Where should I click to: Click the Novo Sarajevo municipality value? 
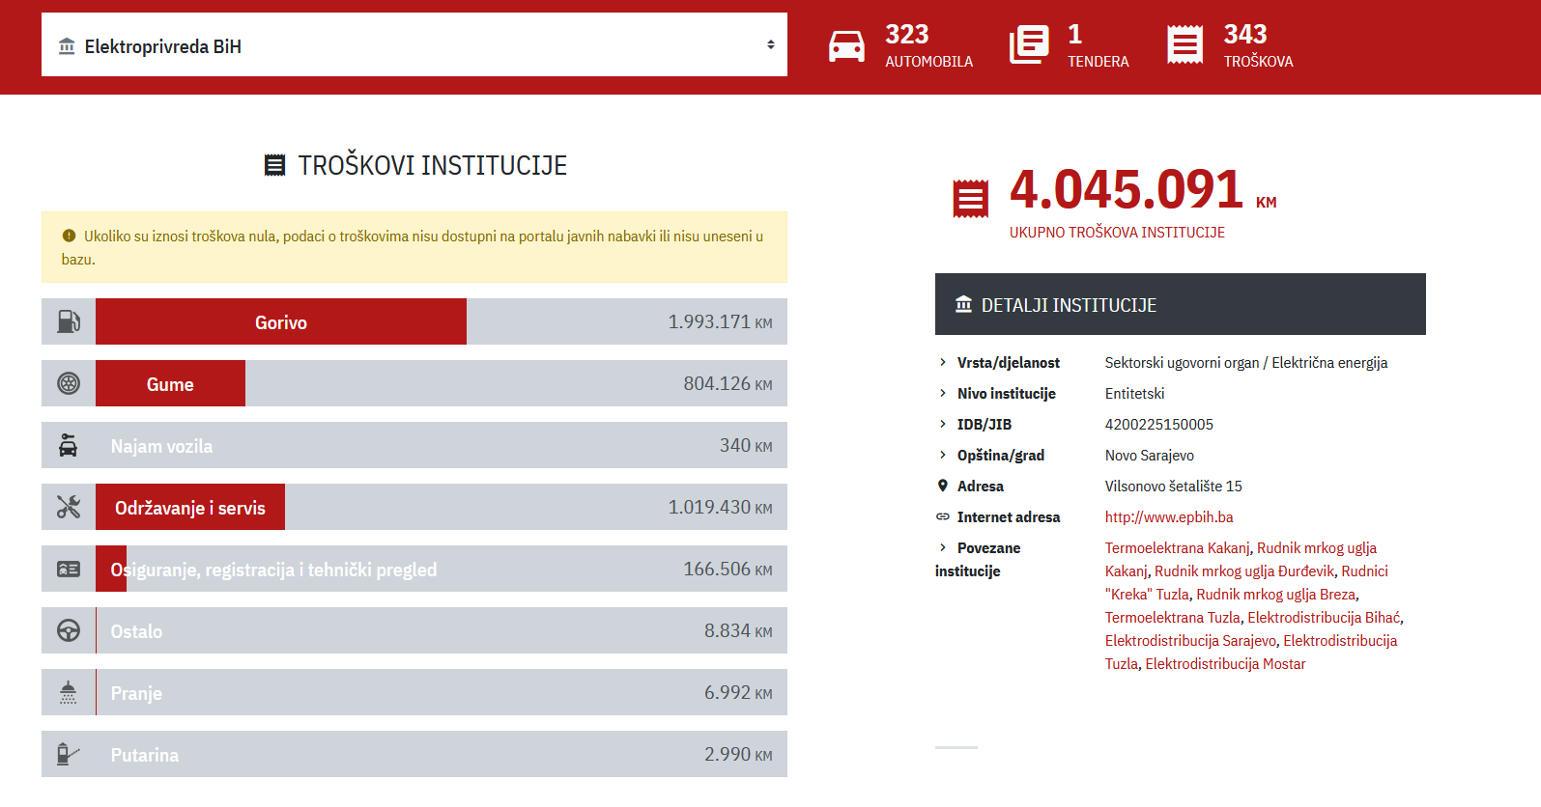[1150, 456]
